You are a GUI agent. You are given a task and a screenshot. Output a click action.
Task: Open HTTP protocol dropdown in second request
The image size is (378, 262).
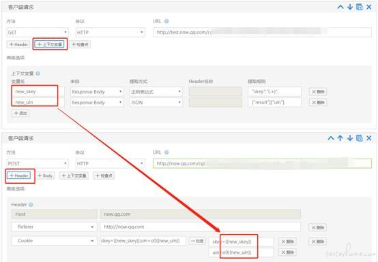[110, 163]
